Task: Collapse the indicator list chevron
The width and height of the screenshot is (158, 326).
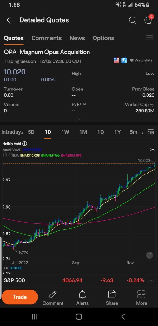Action: [152, 150]
